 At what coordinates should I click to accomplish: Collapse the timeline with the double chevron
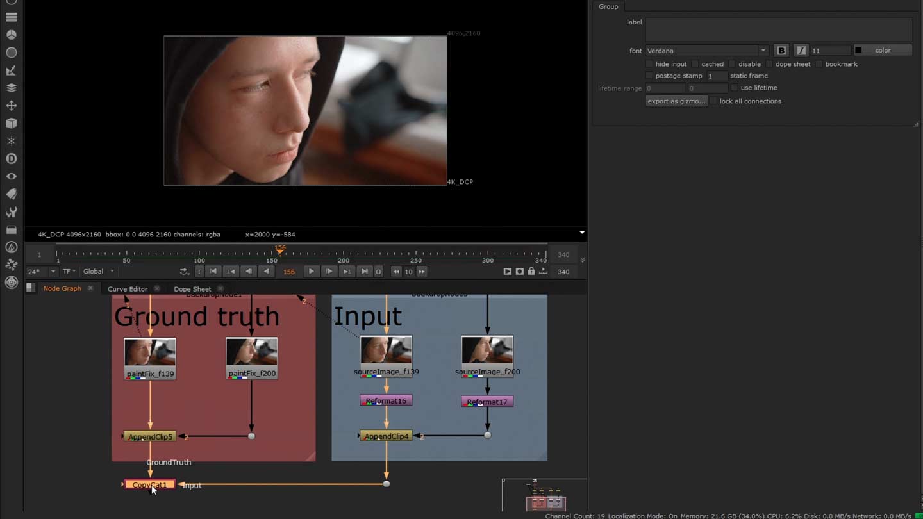[x=582, y=259]
